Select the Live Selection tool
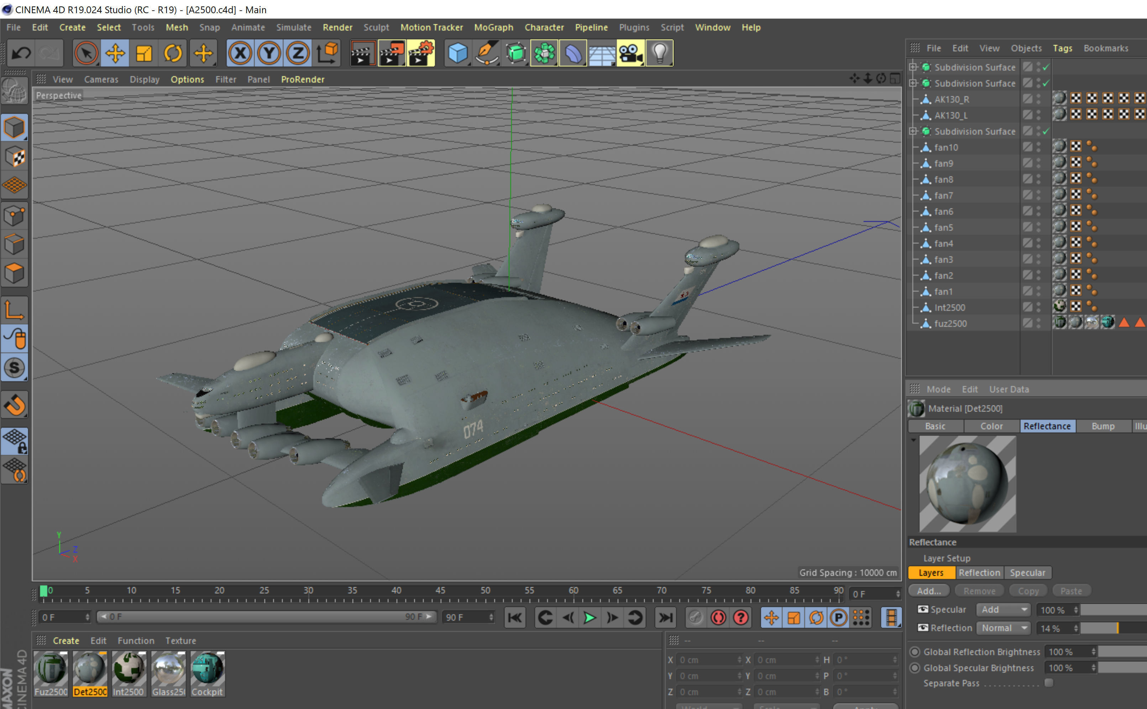This screenshot has width=1147, height=709. click(x=86, y=53)
